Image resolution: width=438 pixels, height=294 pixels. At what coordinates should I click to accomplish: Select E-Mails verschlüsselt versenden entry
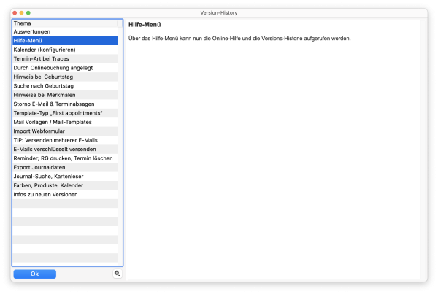54,149
